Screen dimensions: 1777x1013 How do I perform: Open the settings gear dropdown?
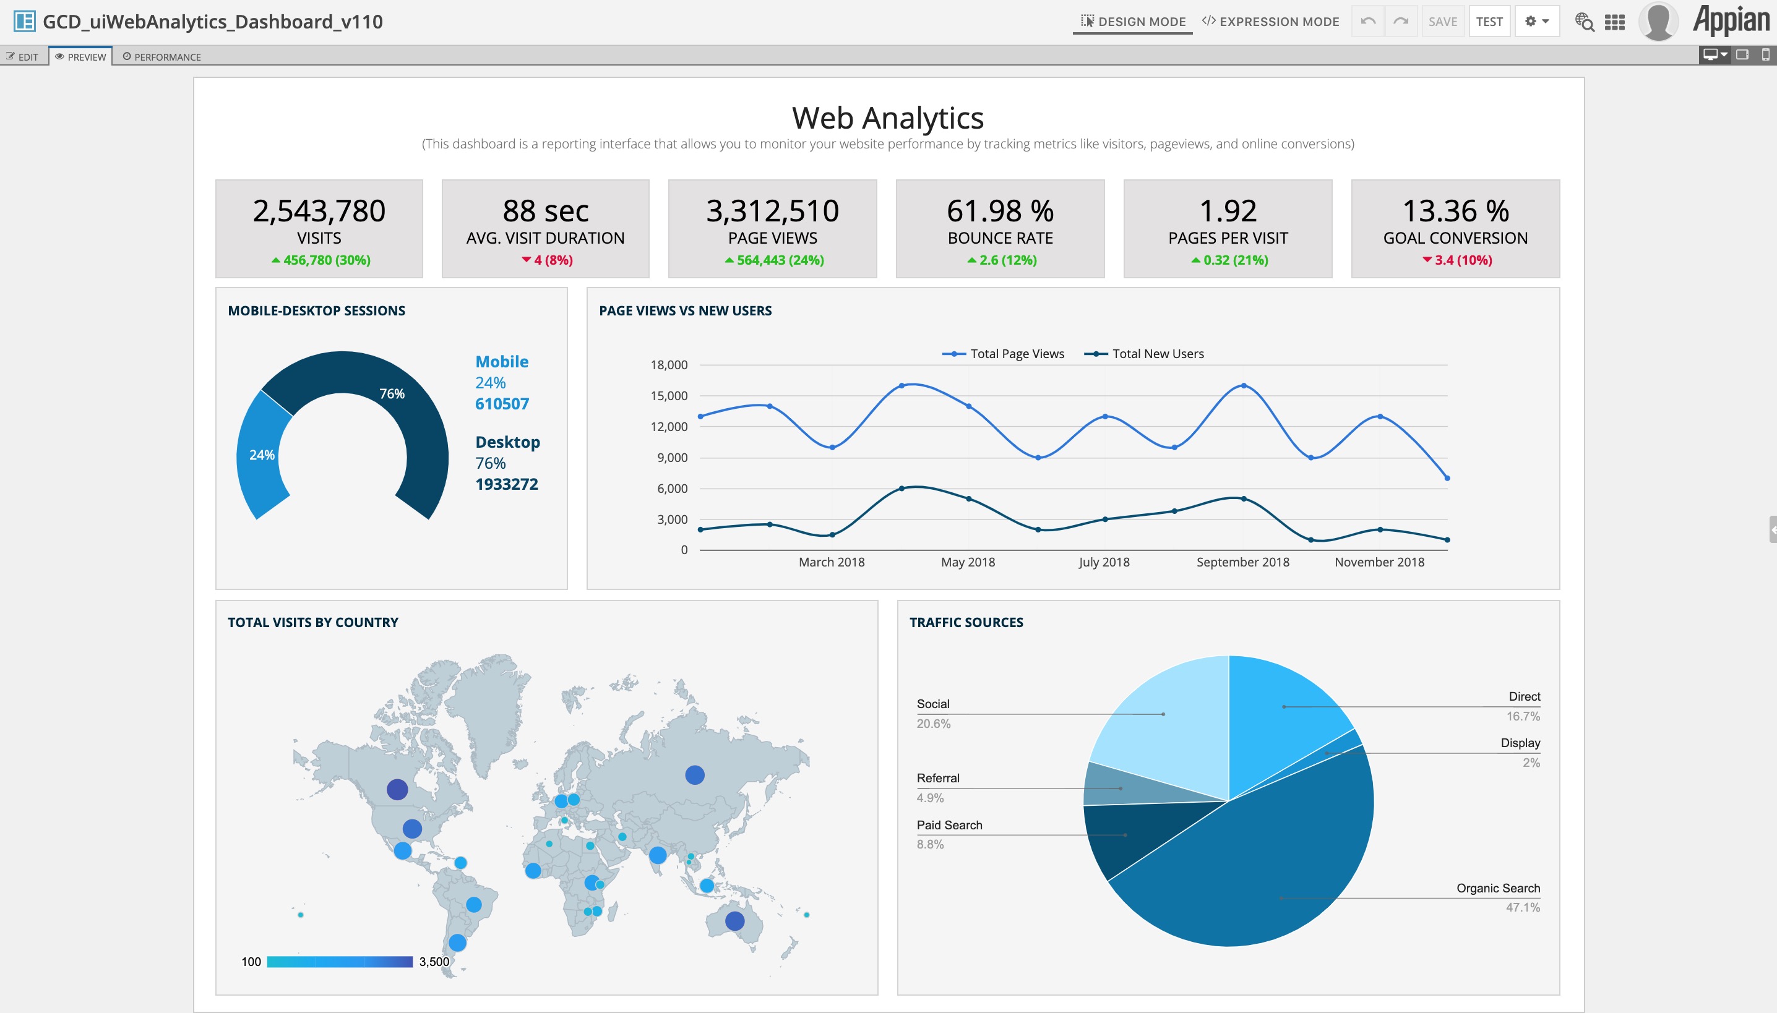coord(1537,21)
